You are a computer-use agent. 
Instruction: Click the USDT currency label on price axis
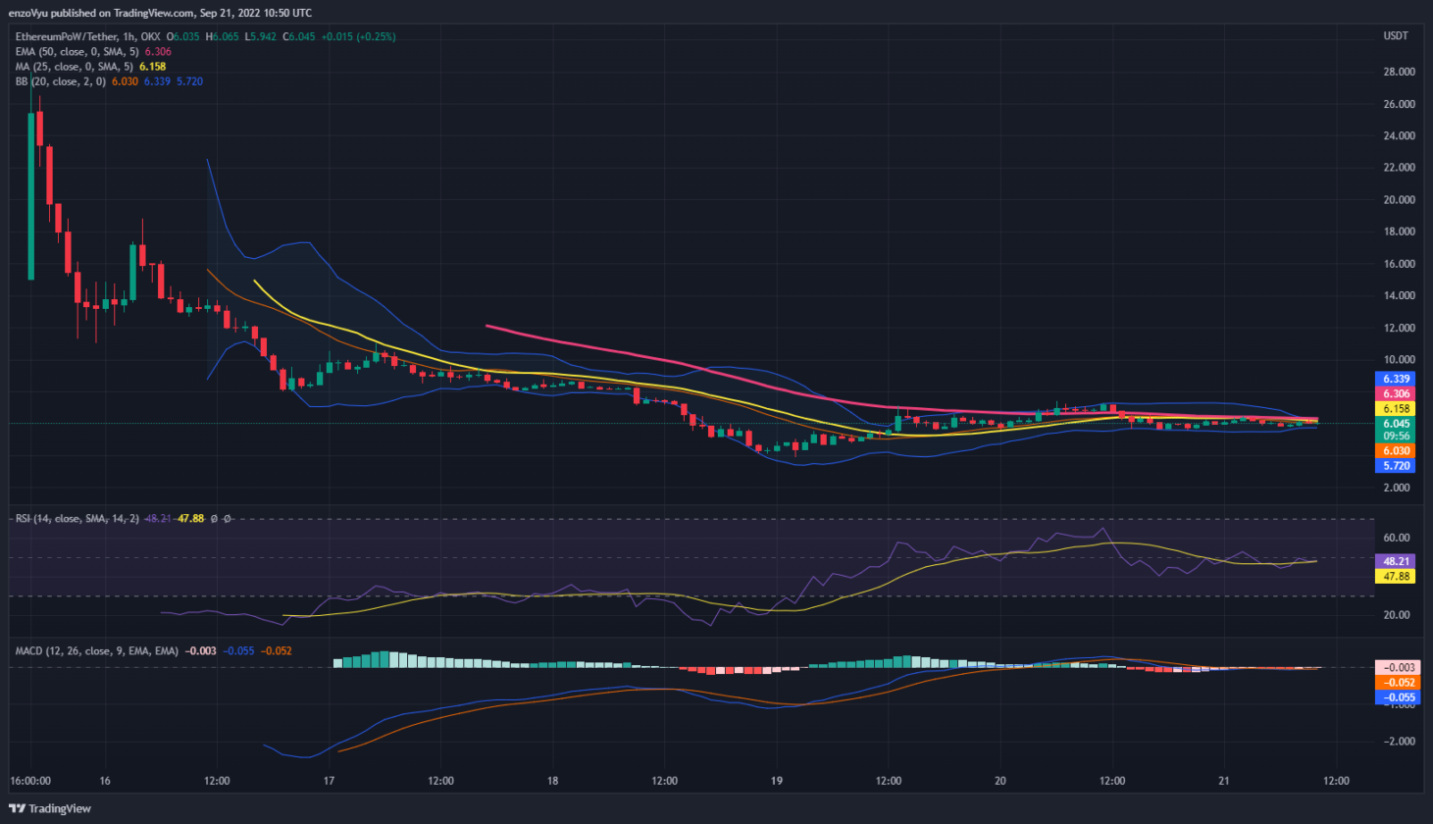click(x=1396, y=35)
